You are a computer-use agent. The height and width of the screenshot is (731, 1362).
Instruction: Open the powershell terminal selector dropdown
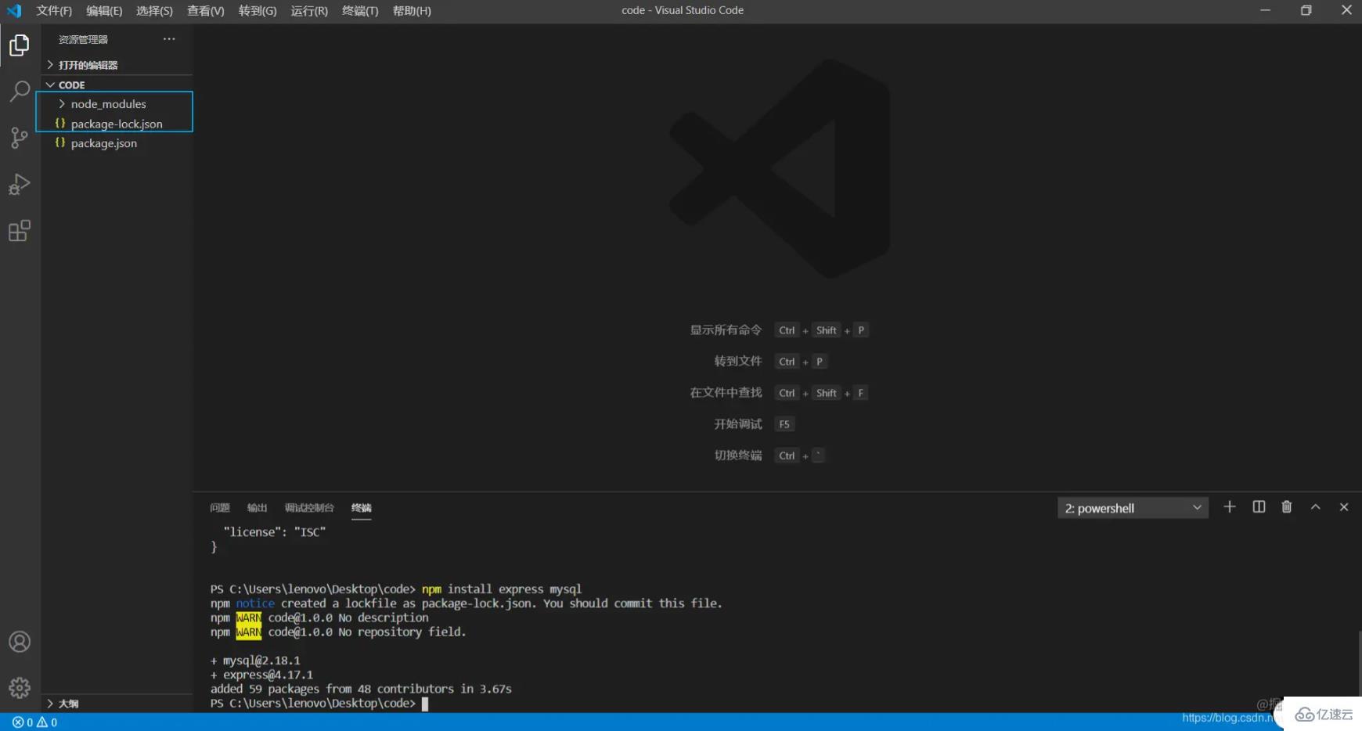pyautogui.click(x=1133, y=508)
